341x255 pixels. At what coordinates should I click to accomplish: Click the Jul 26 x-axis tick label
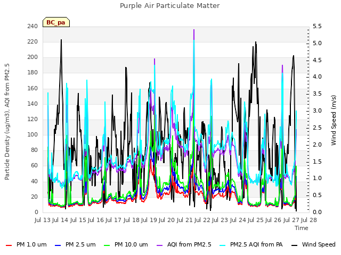point(273,220)
